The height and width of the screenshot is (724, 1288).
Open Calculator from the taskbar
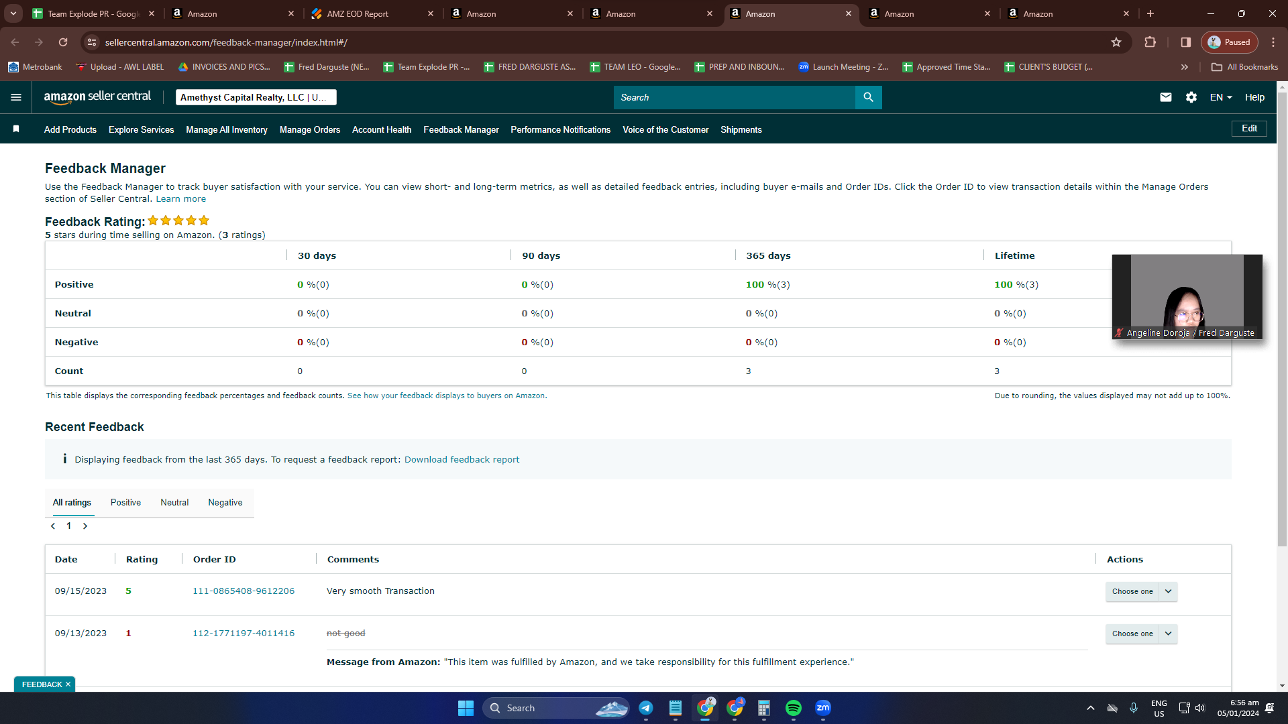pyautogui.click(x=764, y=708)
